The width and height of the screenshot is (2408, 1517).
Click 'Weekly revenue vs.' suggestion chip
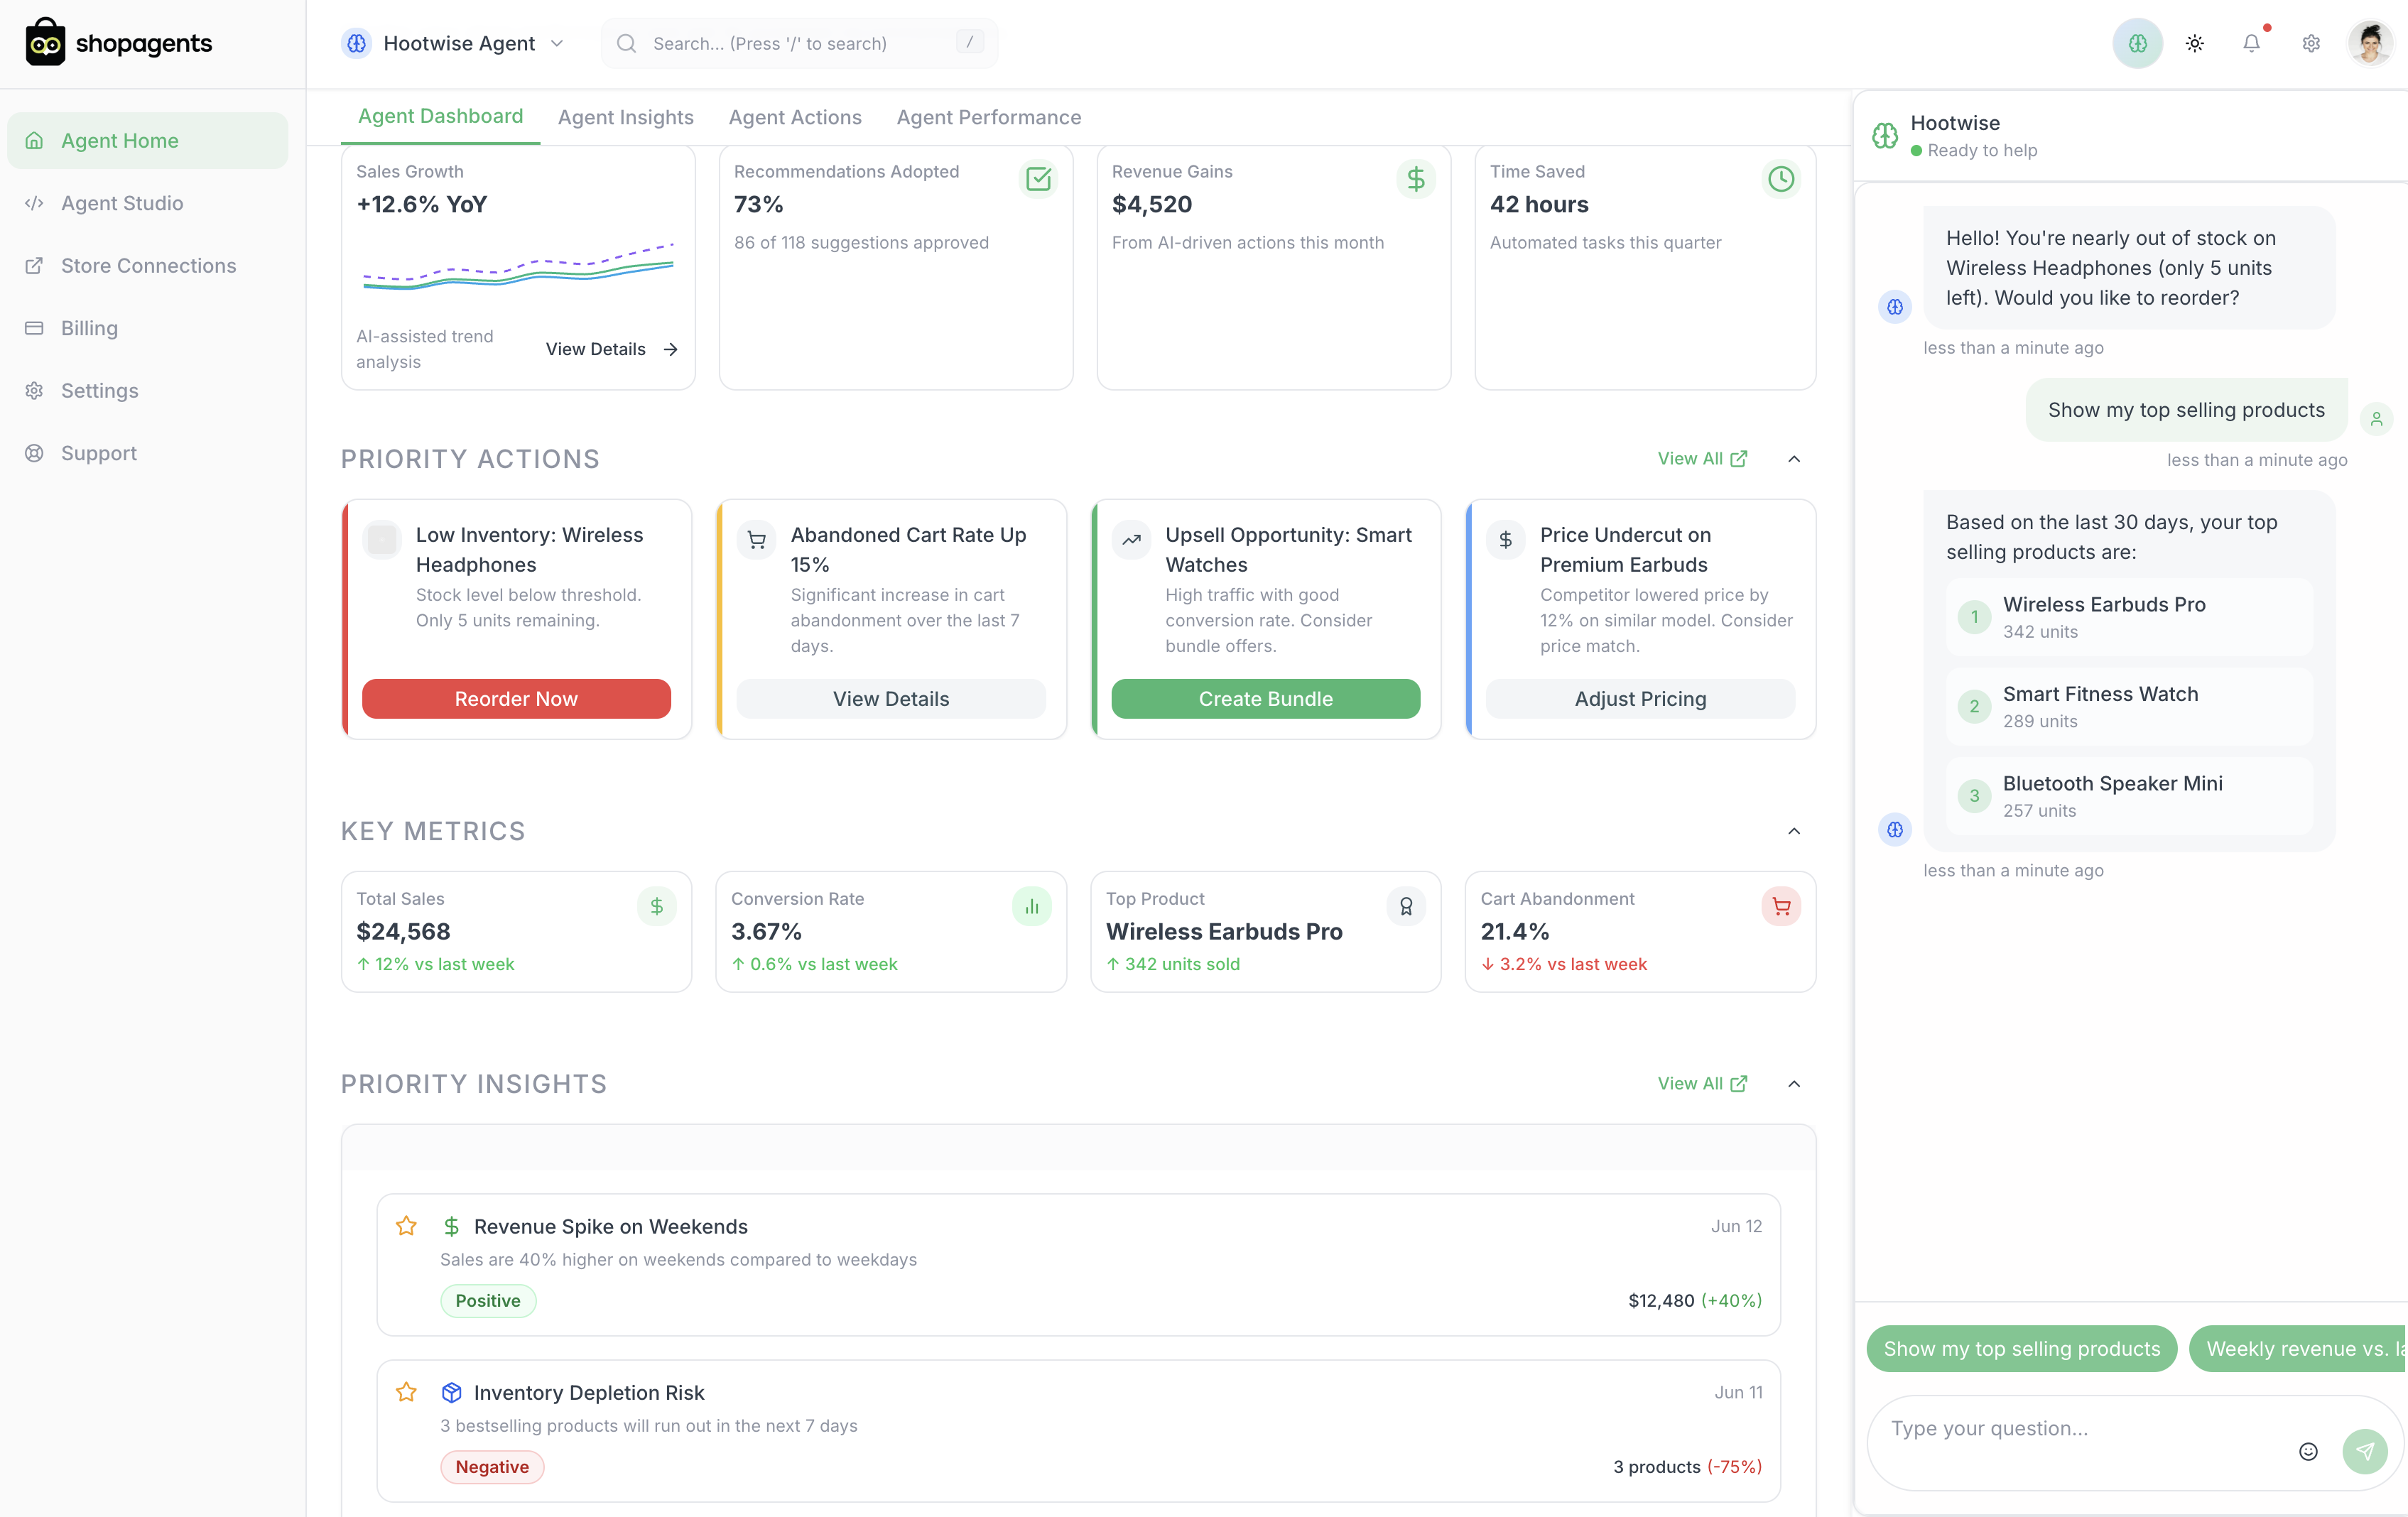point(2299,1349)
